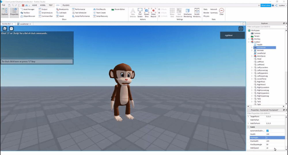Switch to the PLUGINS ribbon tab
This screenshot has height=155, width=288.
[x=66, y=5]
